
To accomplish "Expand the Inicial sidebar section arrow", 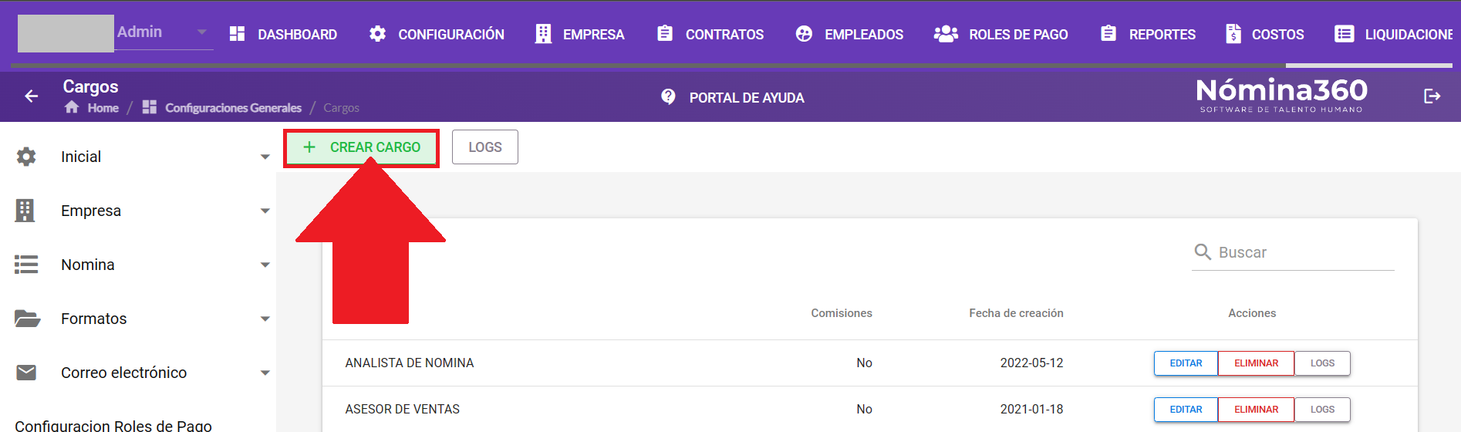I will tap(265, 157).
